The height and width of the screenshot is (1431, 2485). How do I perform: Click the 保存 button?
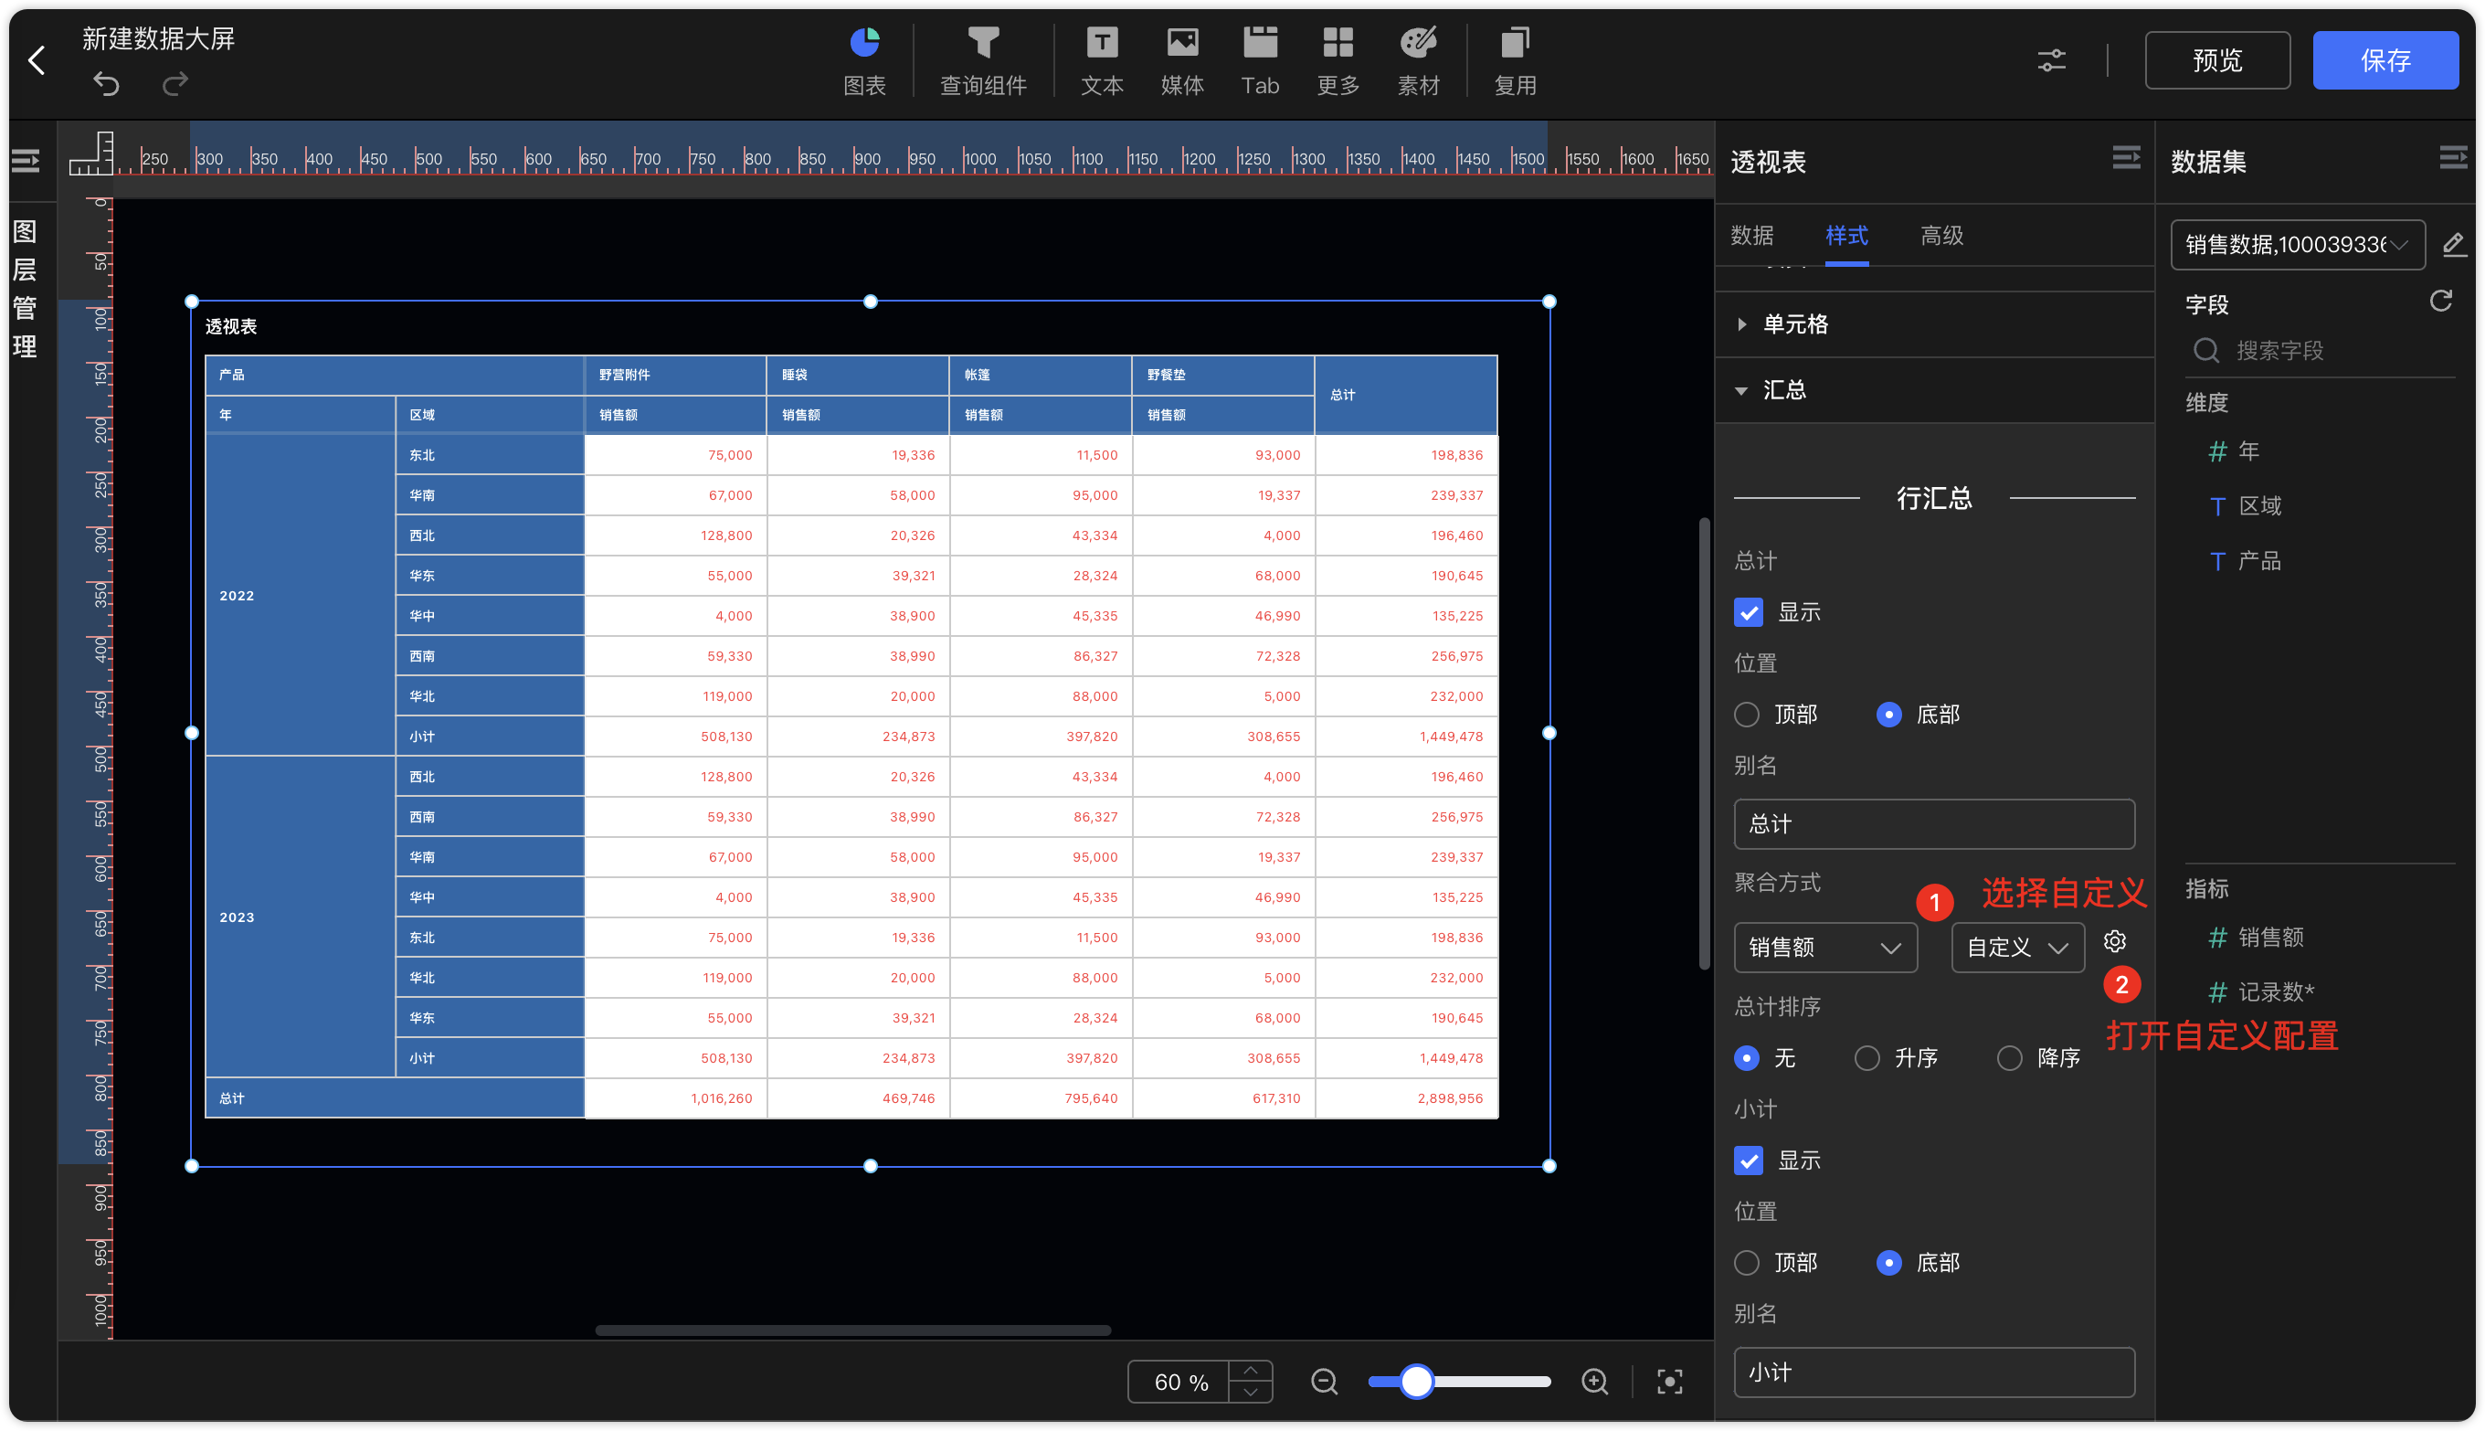[2385, 60]
